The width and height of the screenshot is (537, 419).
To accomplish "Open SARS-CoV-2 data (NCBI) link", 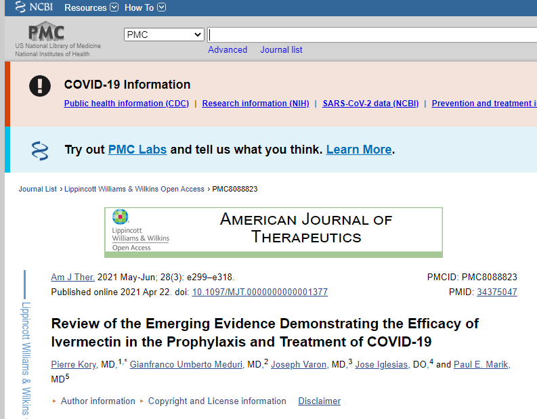I will point(370,104).
